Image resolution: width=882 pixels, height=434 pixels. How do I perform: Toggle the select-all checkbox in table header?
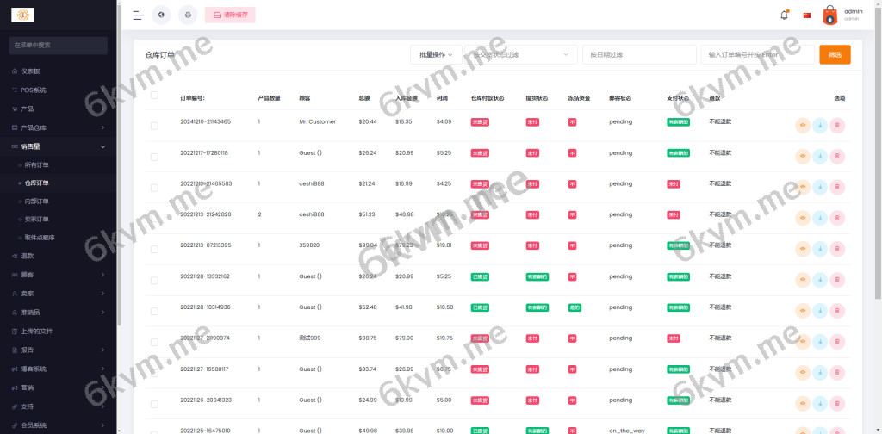[154, 96]
